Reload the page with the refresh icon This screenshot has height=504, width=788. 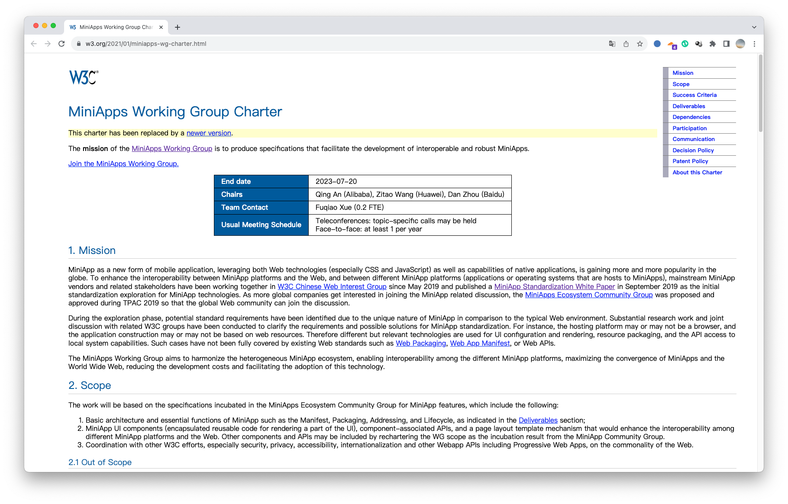tap(61, 44)
